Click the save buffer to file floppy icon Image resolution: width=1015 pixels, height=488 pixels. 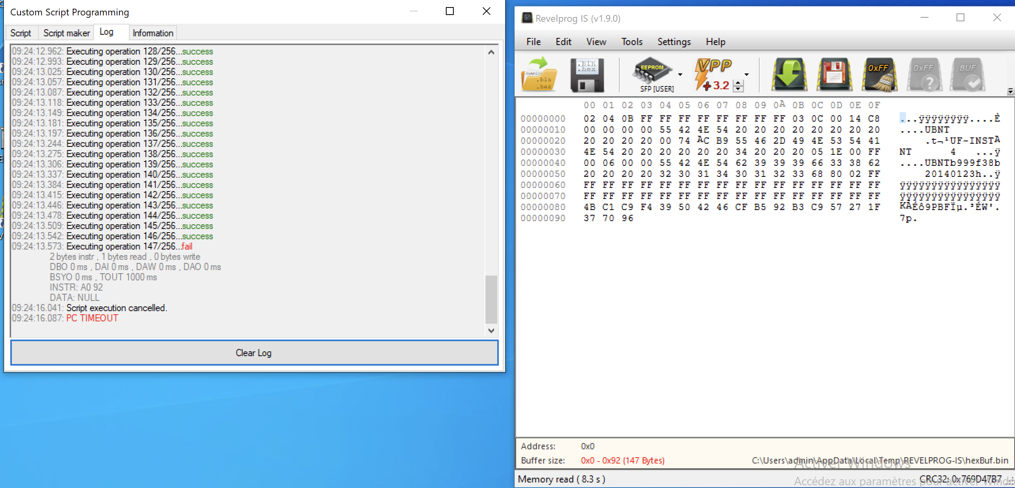(x=587, y=75)
